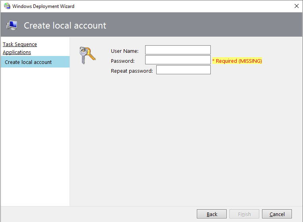Click the computer icon in header banner
Screen dimensions: 303x222
coord(12,25)
